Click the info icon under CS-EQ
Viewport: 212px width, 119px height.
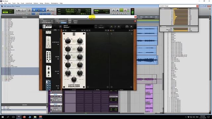coord(58,59)
